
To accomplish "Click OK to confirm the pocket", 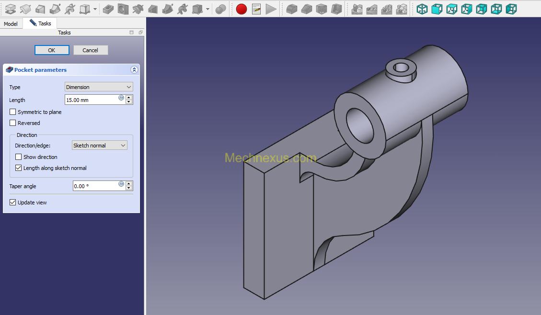I will point(52,50).
